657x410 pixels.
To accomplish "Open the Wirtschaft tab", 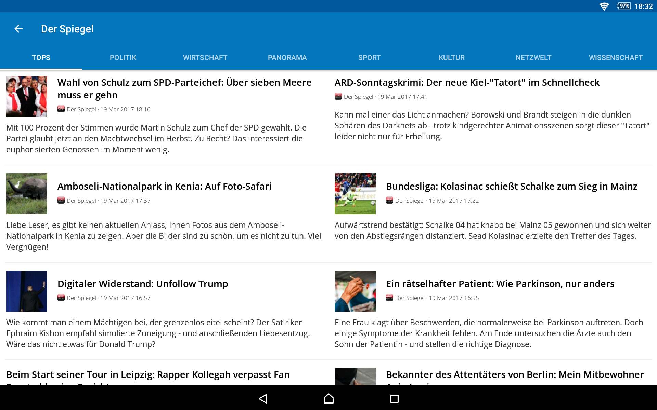I will (x=205, y=58).
